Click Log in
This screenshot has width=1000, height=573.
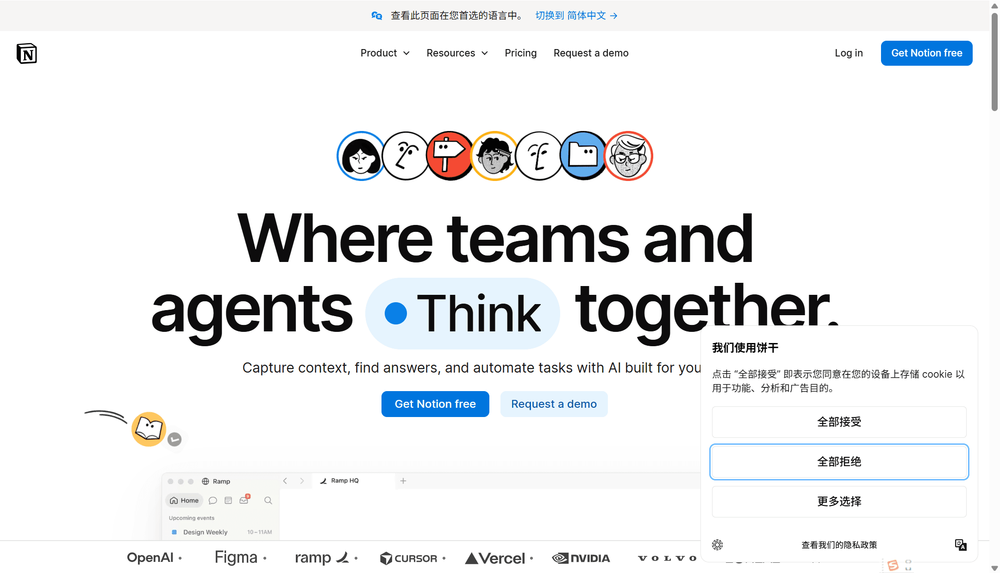coord(849,53)
